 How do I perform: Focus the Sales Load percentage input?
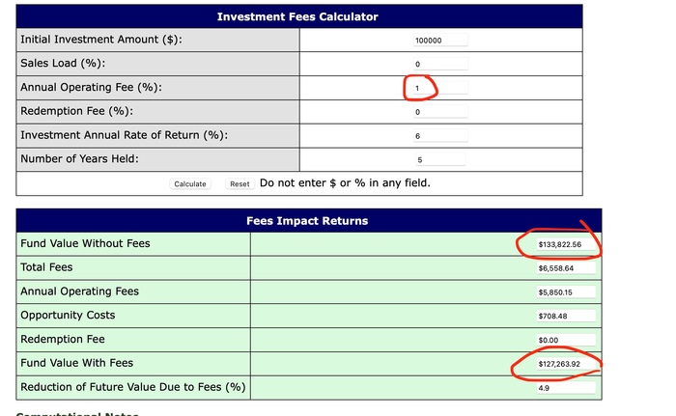pyautogui.click(x=440, y=64)
